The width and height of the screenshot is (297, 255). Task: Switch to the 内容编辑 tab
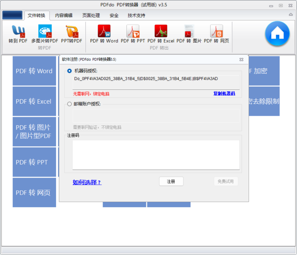click(63, 16)
